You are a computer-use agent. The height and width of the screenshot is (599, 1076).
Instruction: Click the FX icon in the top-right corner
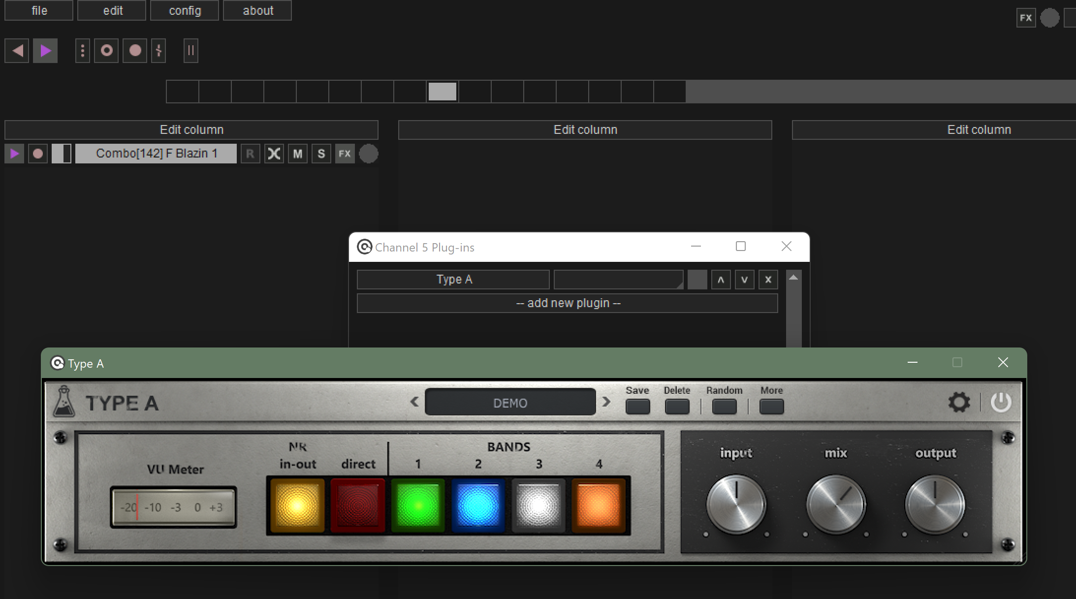coord(1026,17)
